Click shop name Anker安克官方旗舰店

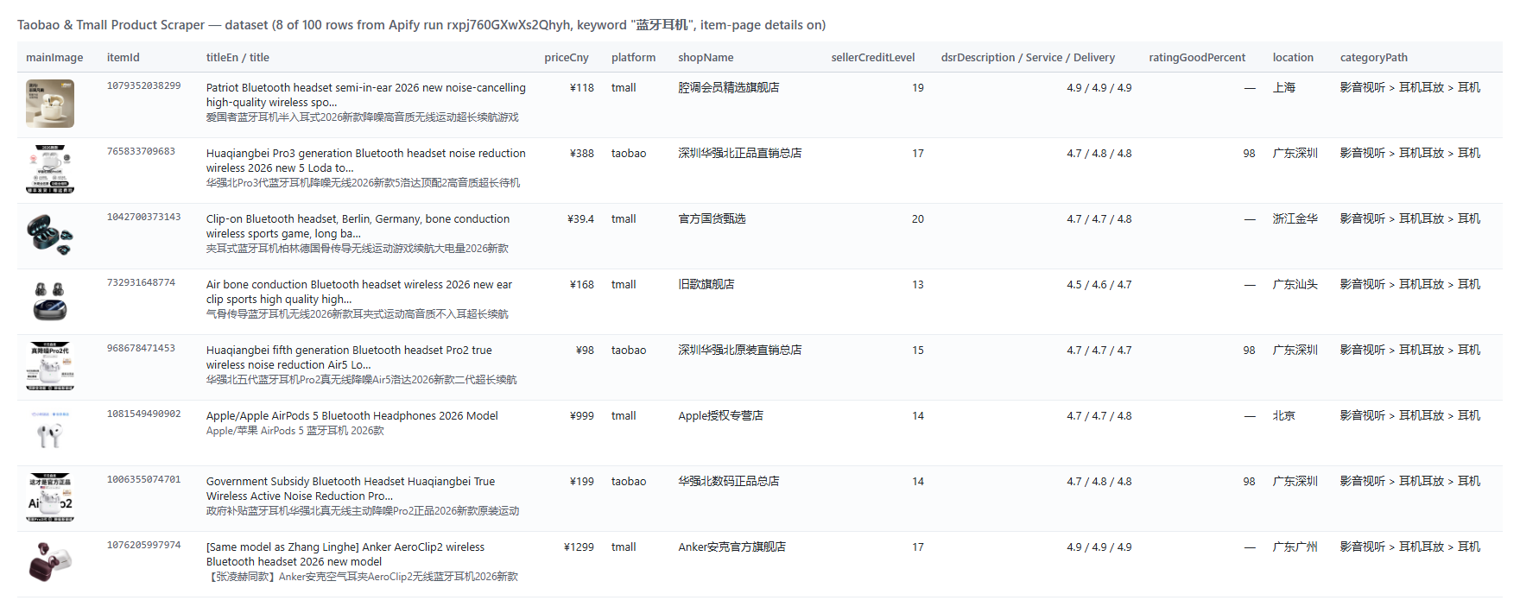[x=732, y=547]
